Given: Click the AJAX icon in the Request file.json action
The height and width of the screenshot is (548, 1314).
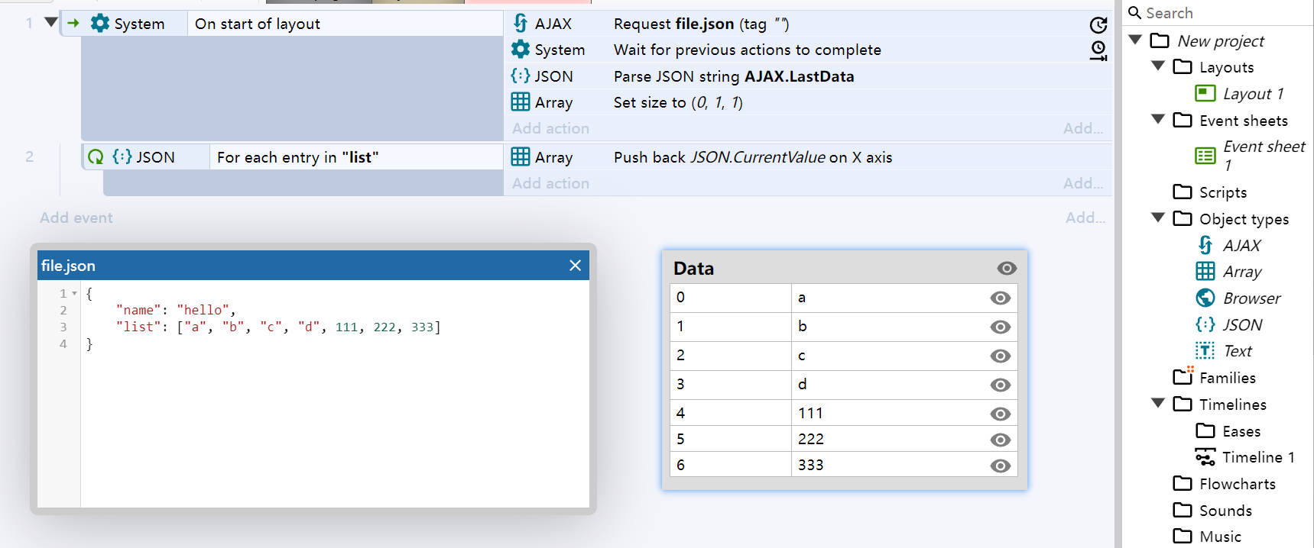Looking at the screenshot, I should click(521, 23).
